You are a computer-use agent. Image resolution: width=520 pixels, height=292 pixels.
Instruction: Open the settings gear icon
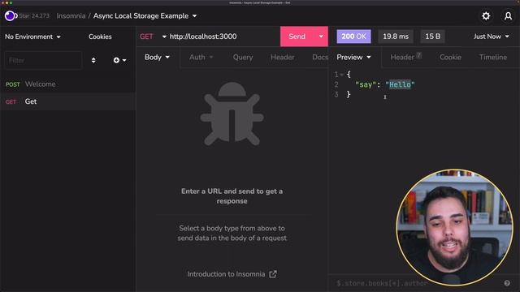point(486,16)
